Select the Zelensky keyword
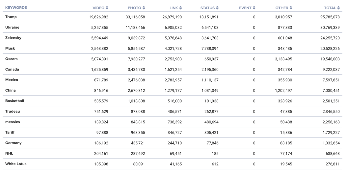This screenshot has height=171, width=347. tap(13, 38)
